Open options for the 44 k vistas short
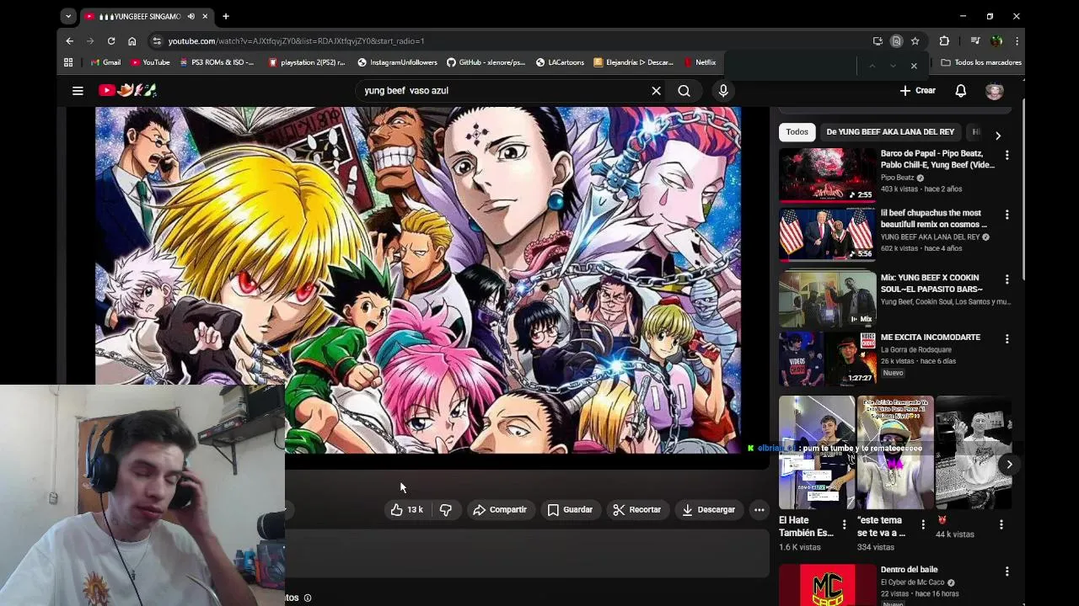 (1001, 524)
